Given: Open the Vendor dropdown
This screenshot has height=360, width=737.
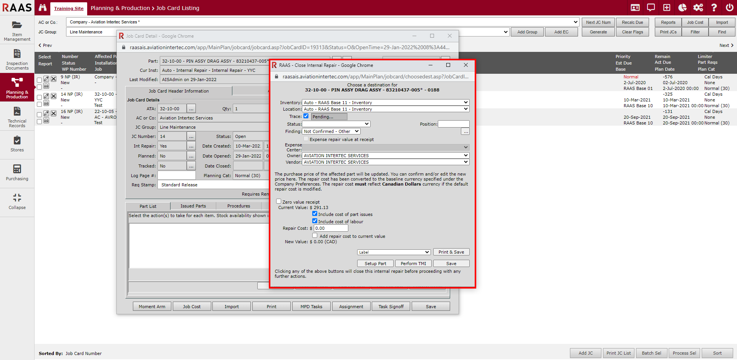Looking at the screenshot, I should pyautogui.click(x=386, y=162).
